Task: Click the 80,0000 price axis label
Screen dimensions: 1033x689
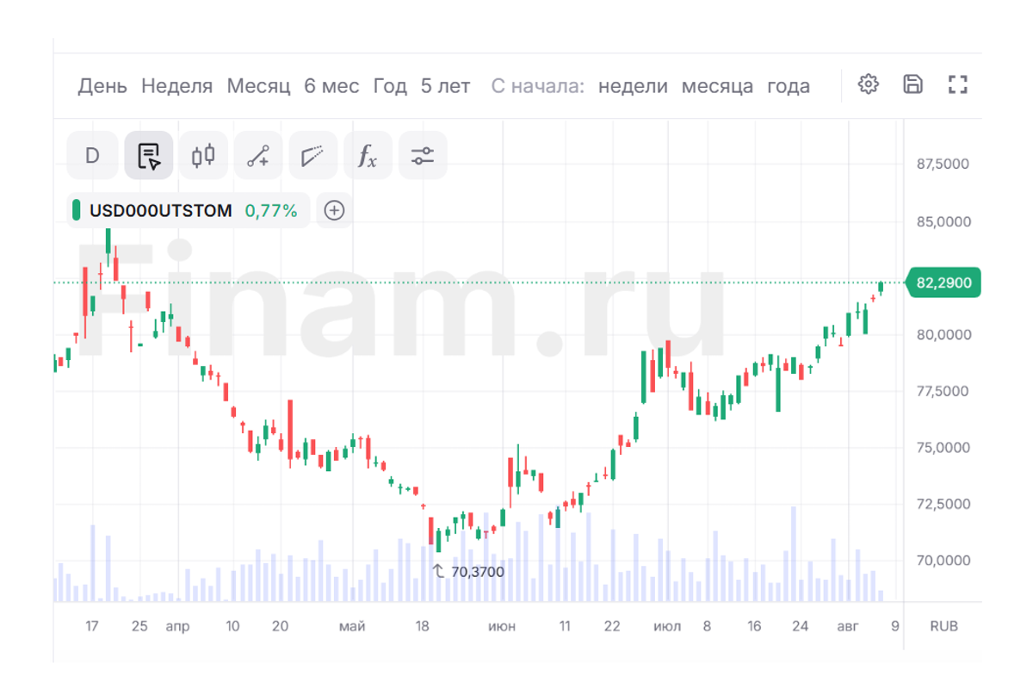Action: [944, 334]
